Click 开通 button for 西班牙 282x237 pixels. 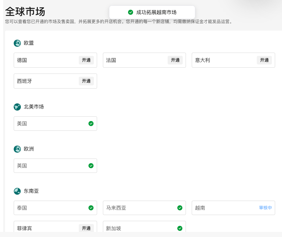coord(86,81)
